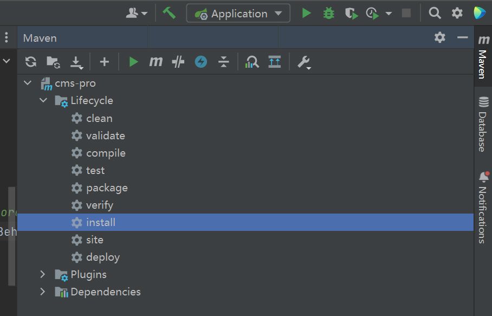This screenshot has width=492, height=316.
Task: Collapse All tree nodes icon
Action: tap(223, 62)
